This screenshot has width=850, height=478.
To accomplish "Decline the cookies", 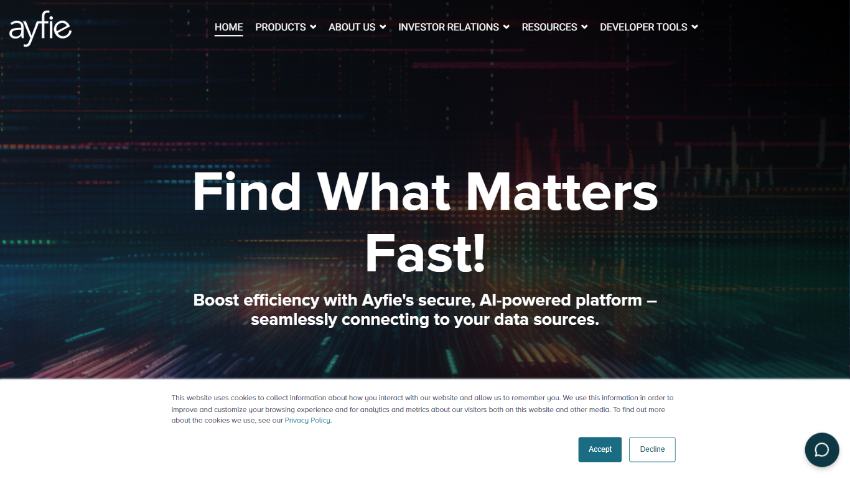I will 652,449.
